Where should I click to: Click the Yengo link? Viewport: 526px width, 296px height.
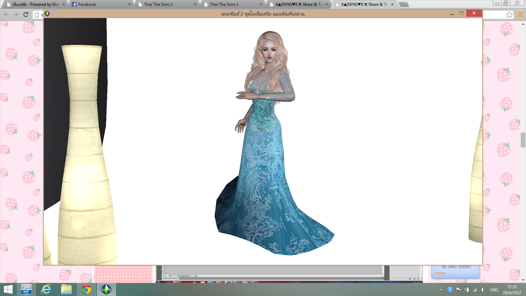tap(440, 273)
